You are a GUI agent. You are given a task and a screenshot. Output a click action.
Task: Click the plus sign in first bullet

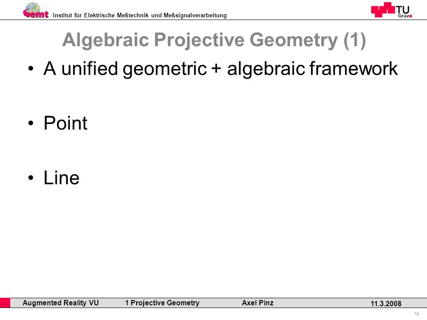point(216,68)
